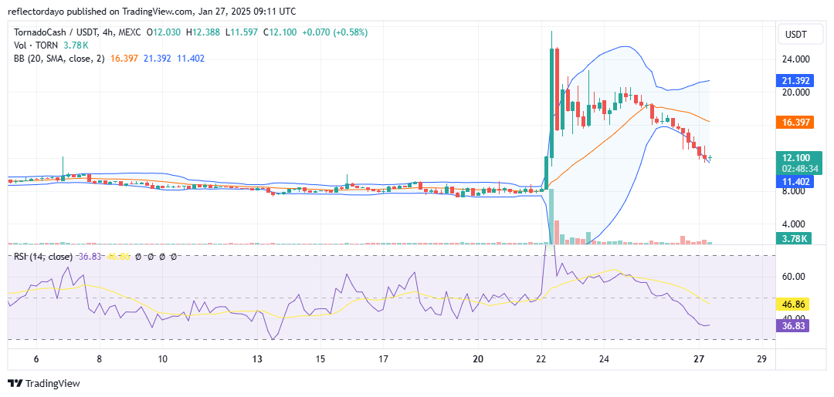The image size is (834, 397).
Task: Click date 13 on the time axis
Action: pos(257,359)
